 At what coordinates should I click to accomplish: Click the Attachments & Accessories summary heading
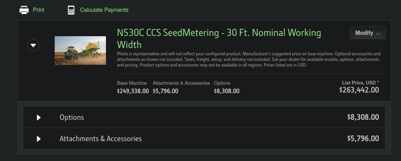point(181,83)
